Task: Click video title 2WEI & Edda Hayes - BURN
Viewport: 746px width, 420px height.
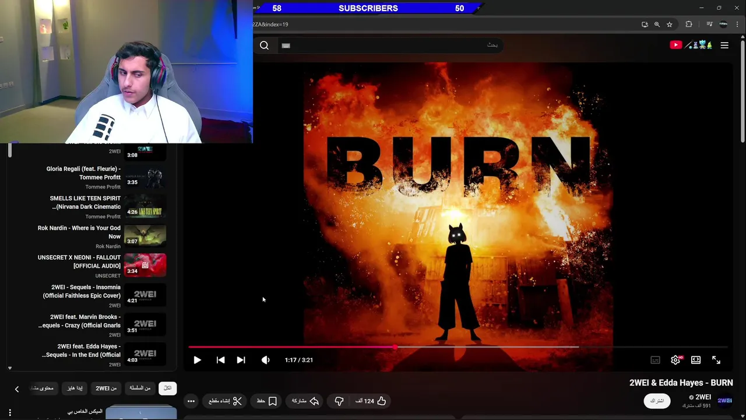Action: click(x=681, y=383)
